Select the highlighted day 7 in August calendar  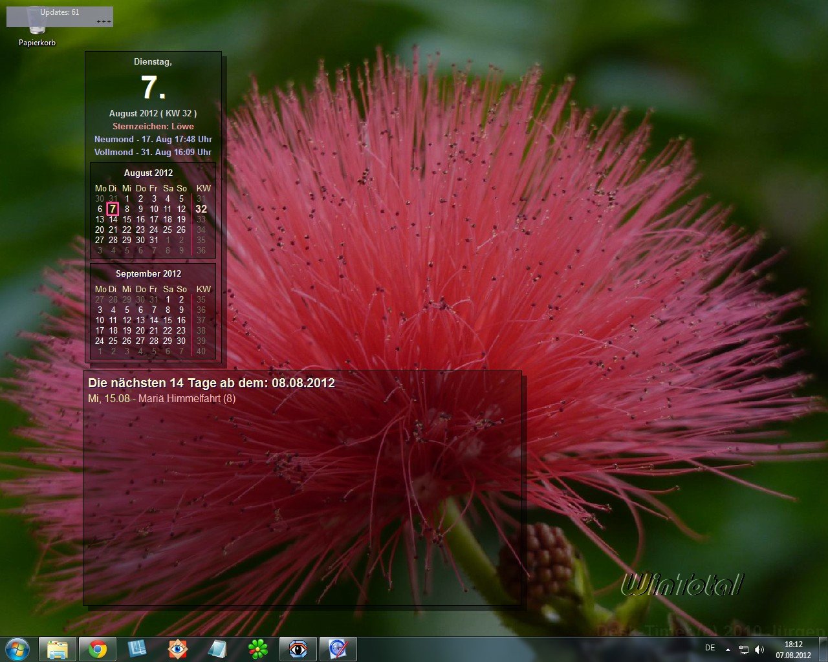point(113,209)
